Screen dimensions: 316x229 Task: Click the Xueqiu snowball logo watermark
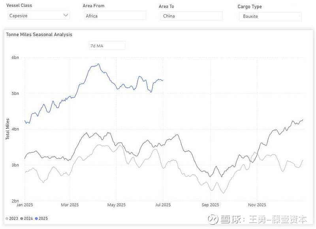(x=214, y=219)
